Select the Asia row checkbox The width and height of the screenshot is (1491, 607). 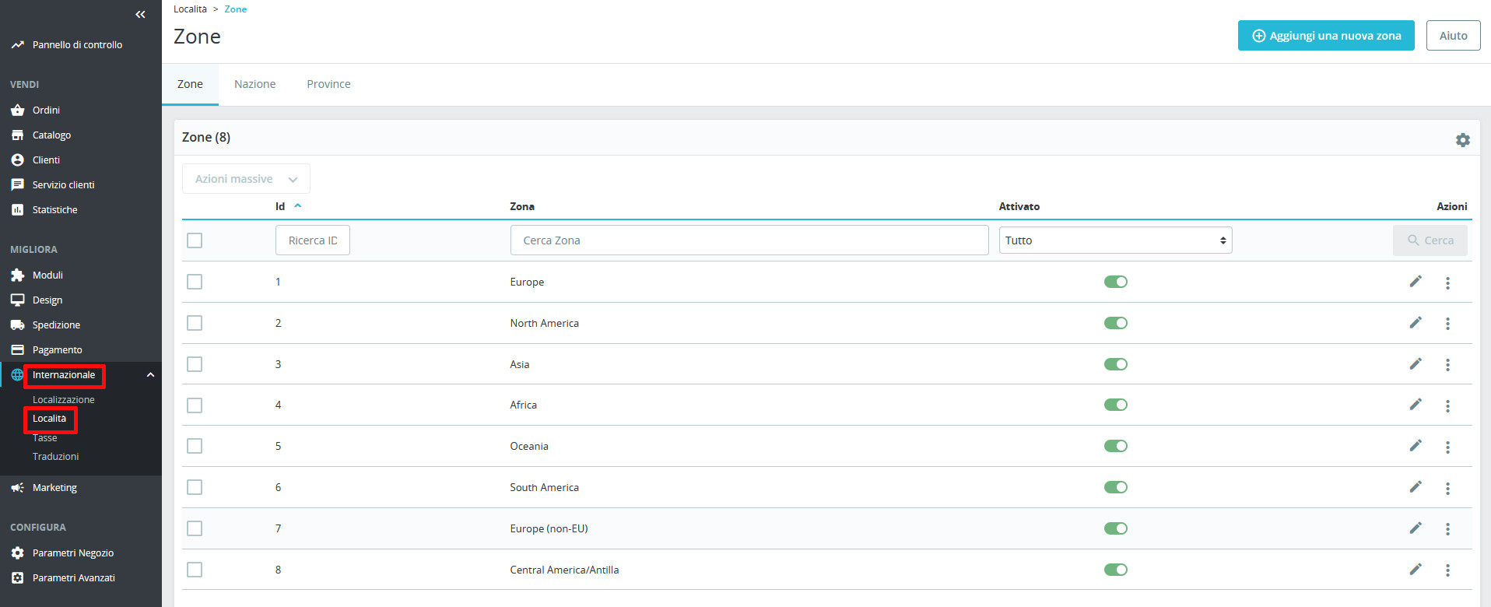(x=195, y=364)
